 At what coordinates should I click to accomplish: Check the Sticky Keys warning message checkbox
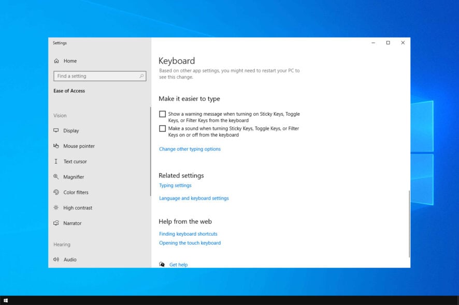pos(162,114)
